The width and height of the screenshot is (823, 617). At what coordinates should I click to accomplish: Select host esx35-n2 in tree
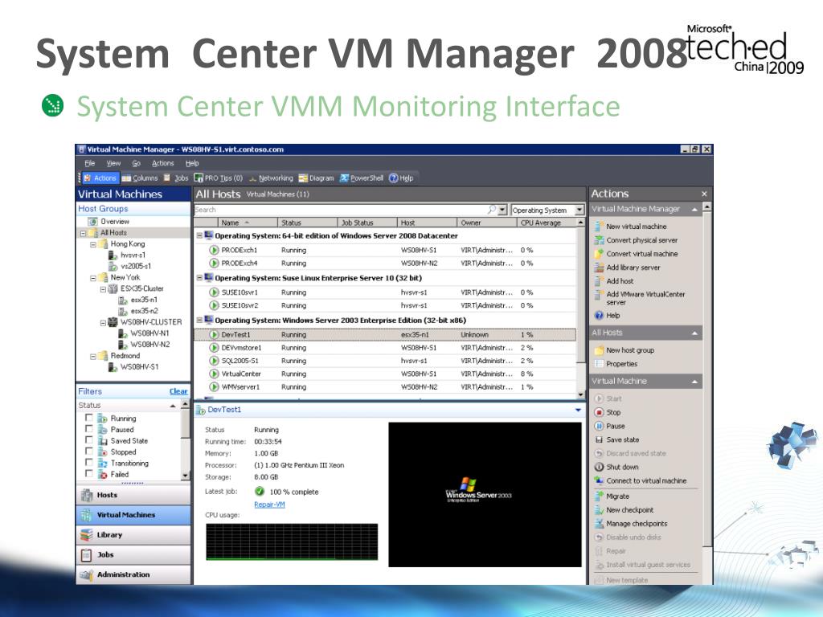144,311
